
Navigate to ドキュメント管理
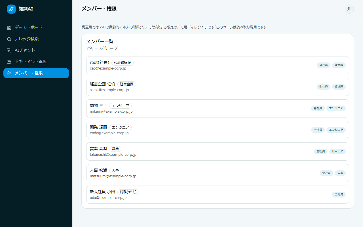36,62
